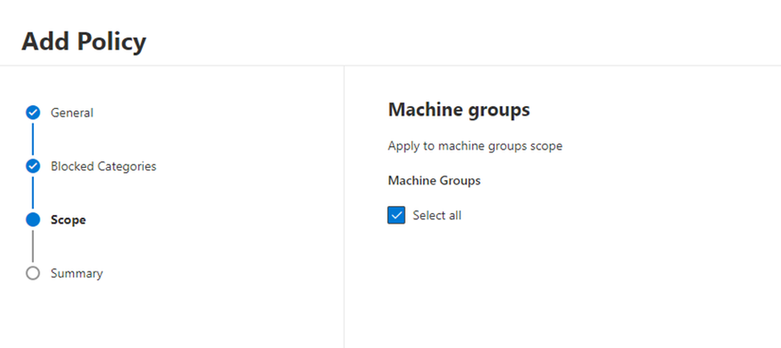
Task: Click the Add Policy page title
Action: pos(84,41)
